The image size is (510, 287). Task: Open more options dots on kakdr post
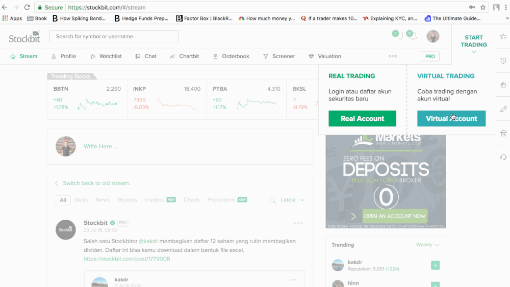(x=292, y=279)
